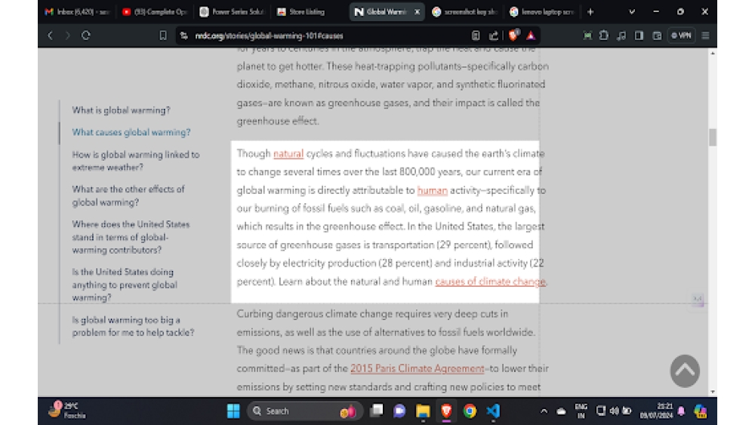Open Brave Rewards triangle icon
Viewport: 755px width, 425px height.
(531, 35)
